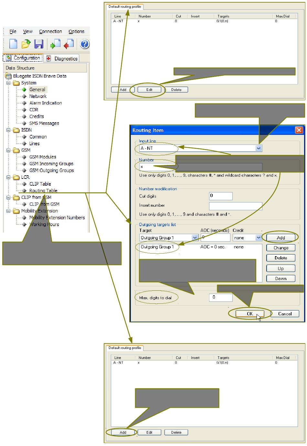307x446 pixels.
Task: Click the Cut digits input field
Action: (x=221, y=196)
